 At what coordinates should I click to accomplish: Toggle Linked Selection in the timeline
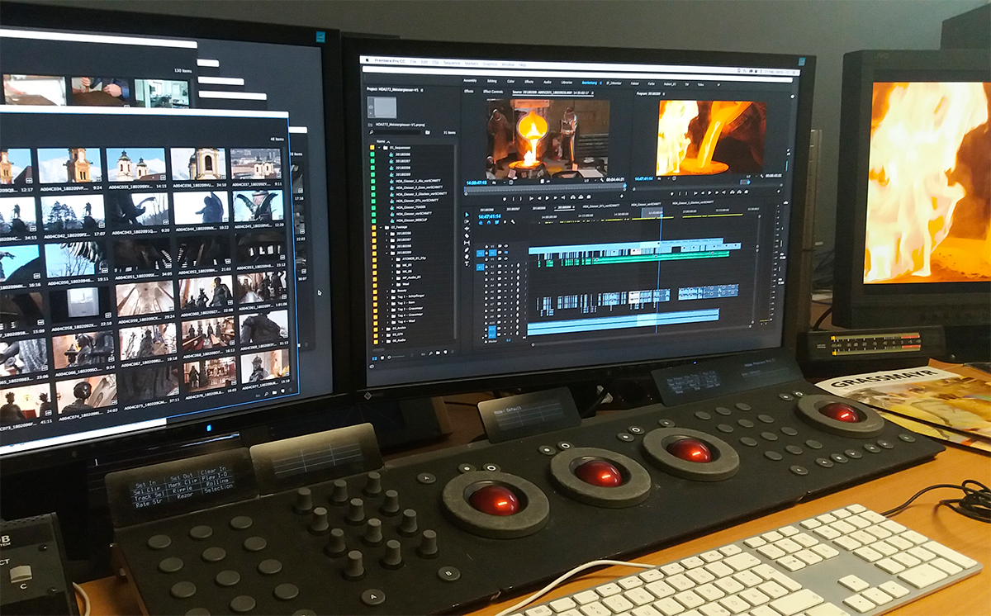[496, 222]
